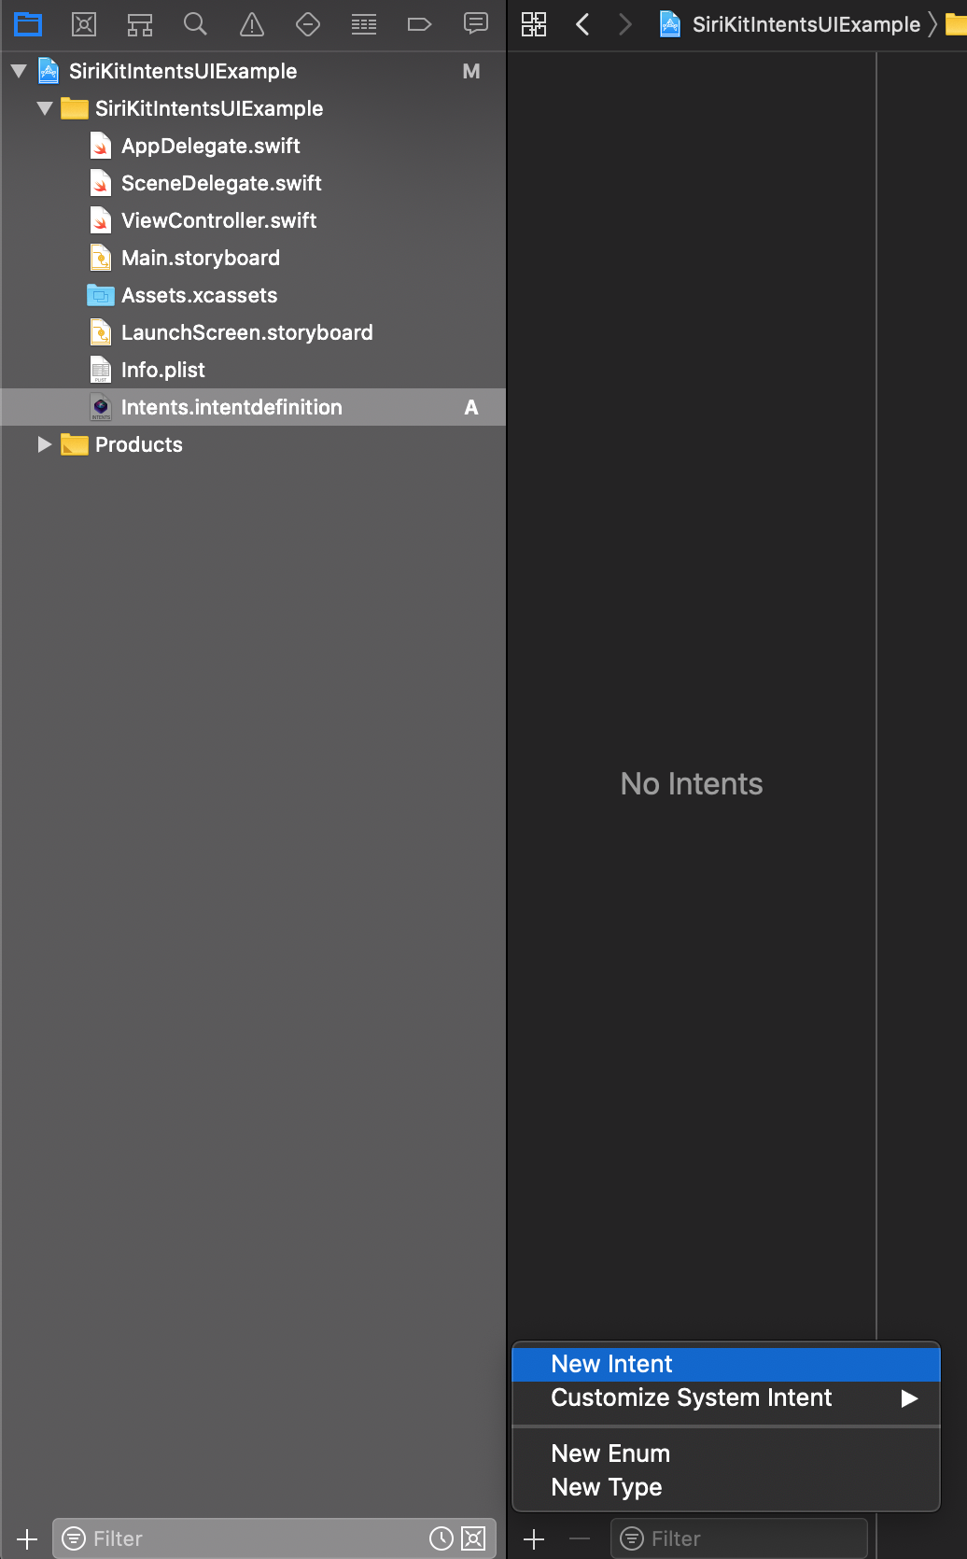Open Customize System Intent submenu
This screenshot has width=967, height=1559.
coord(691,1397)
